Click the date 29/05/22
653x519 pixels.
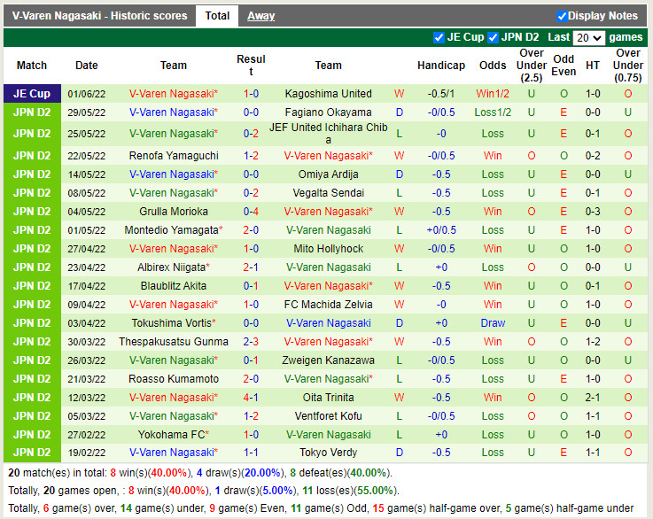[x=87, y=112]
